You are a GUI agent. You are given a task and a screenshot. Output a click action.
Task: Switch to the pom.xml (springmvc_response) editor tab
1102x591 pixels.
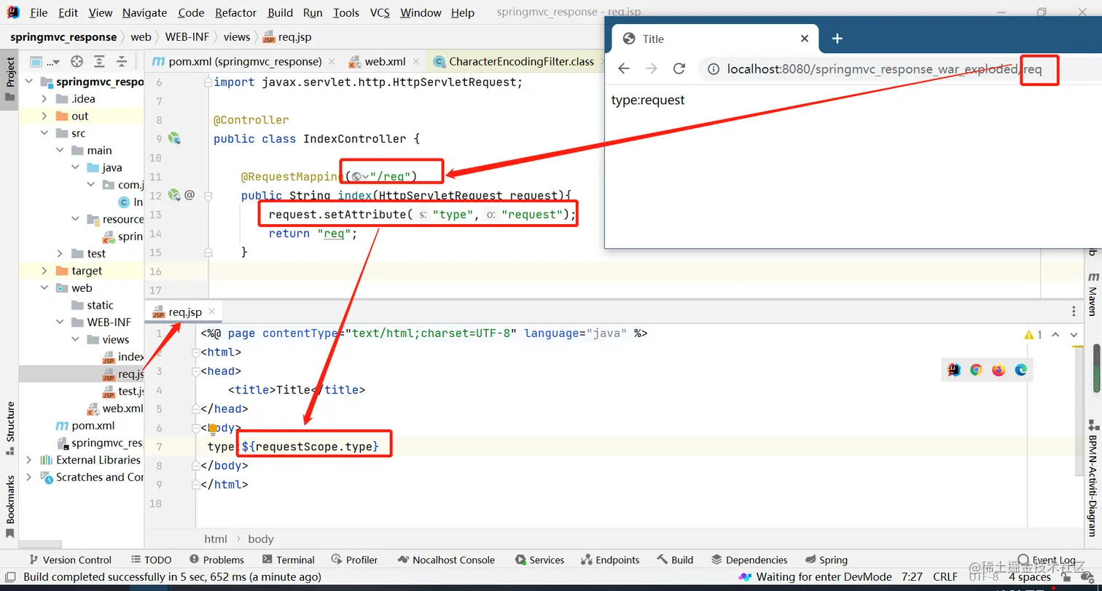pyautogui.click(x=244, y=62)
